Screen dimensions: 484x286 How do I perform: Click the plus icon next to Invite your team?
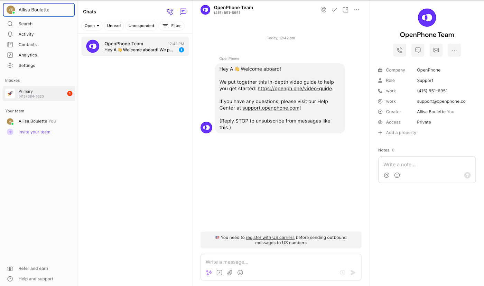click(10, 132)
